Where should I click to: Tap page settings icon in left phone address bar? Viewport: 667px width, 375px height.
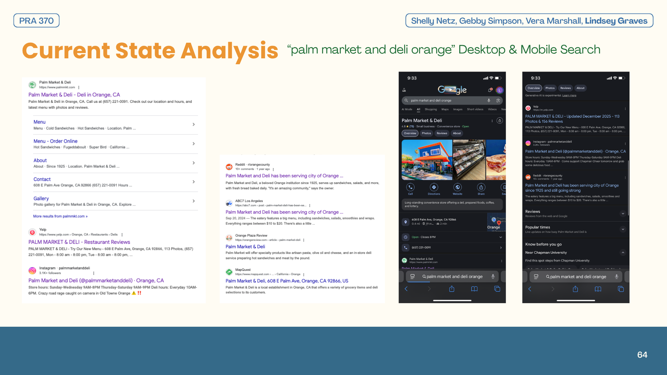click(x=412, y=276)
